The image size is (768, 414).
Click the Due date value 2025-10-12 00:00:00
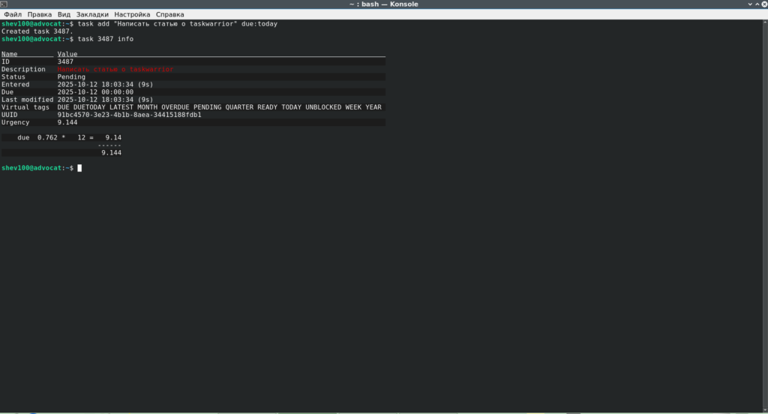(95, 92)
